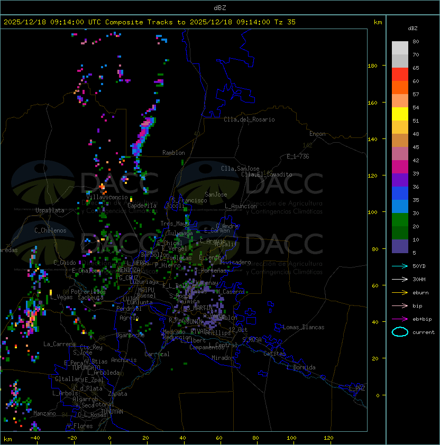Image resolution: width=440 pixels, height=445 pixels.
Task: Click the magenta eb+bip arrow legend icon
Action: pos(400,319)
